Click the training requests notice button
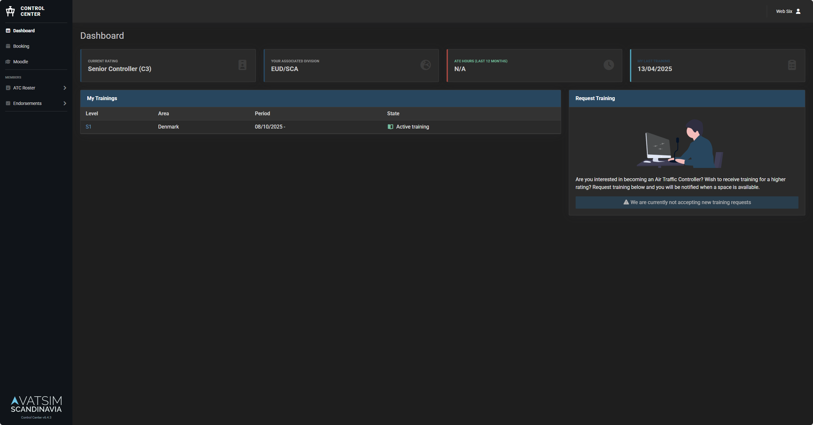 coord(687,202)
